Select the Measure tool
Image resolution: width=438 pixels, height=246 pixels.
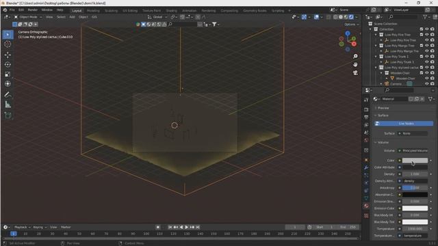pos(8,105)
